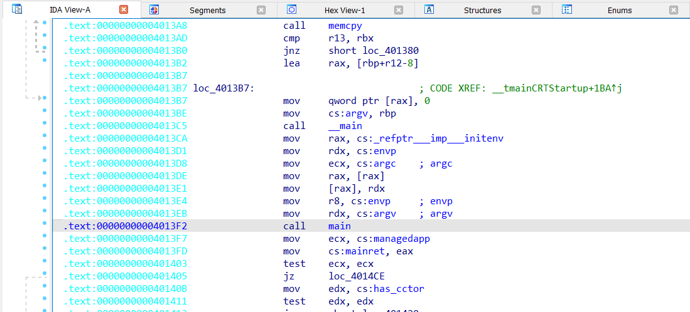
Task: Close the Enums tab
Action: [x=673, y=10]
